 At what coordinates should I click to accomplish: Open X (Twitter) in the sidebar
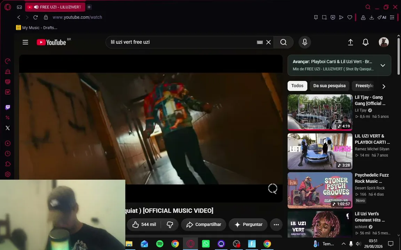8,128
